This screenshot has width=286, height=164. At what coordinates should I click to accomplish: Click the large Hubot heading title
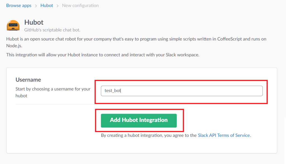tap(34, 22)
